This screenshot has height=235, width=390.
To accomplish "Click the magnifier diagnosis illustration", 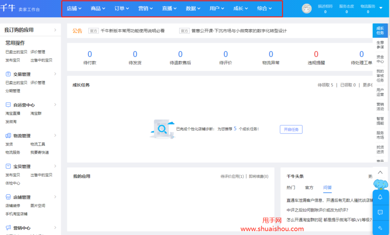I will tap(162, 129).
